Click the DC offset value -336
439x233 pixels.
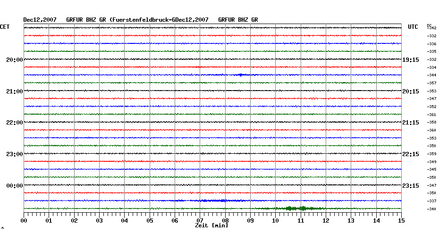point(432,44)
